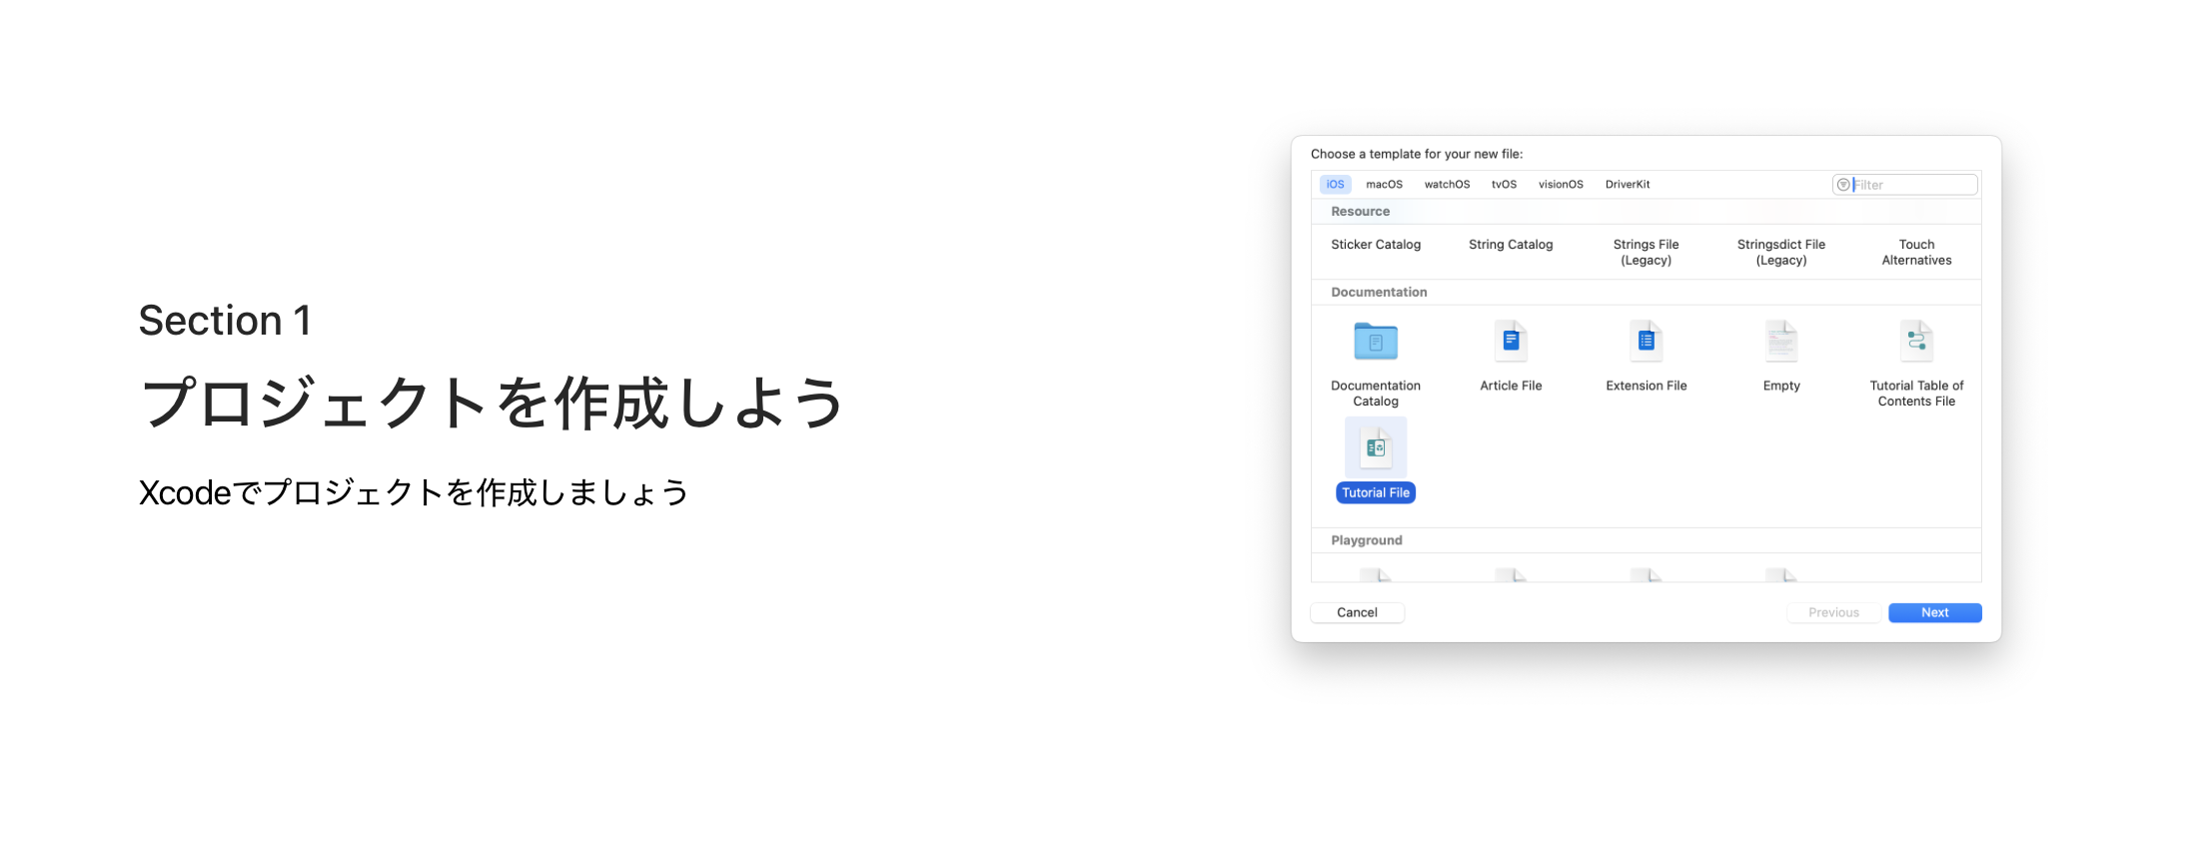
Task: Click the Next button
Action: click(1934, 612)
